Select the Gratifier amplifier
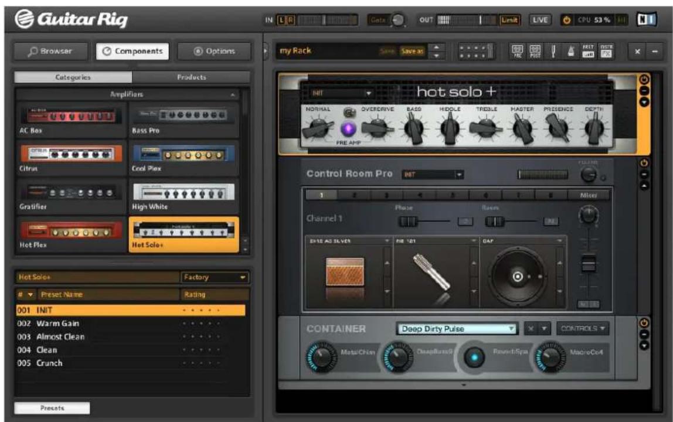Screen dimensions: 673x422 point(71,196)
